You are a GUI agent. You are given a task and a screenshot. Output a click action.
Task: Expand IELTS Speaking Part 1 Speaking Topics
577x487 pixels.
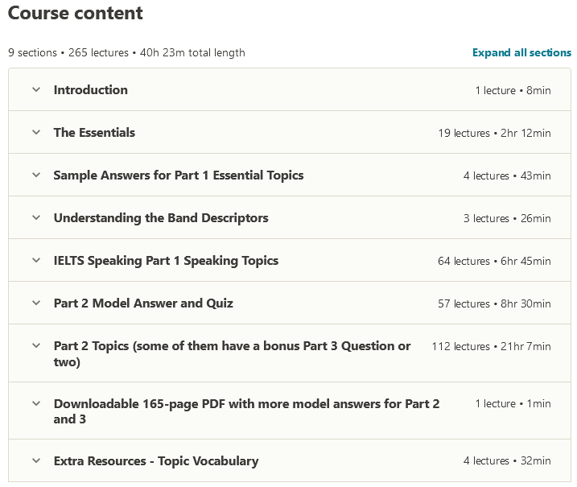166,261
